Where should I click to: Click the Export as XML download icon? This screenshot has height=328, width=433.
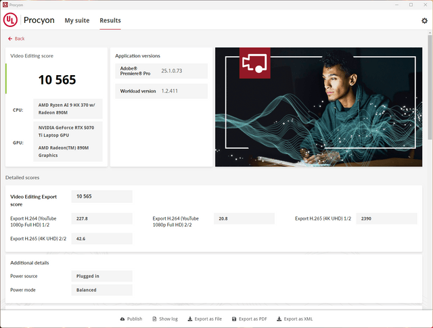coord(279,319)
